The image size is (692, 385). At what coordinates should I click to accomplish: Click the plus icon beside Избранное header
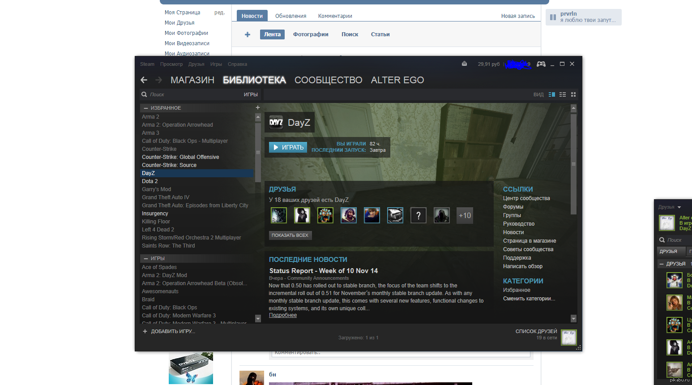[x=257, y=107]
